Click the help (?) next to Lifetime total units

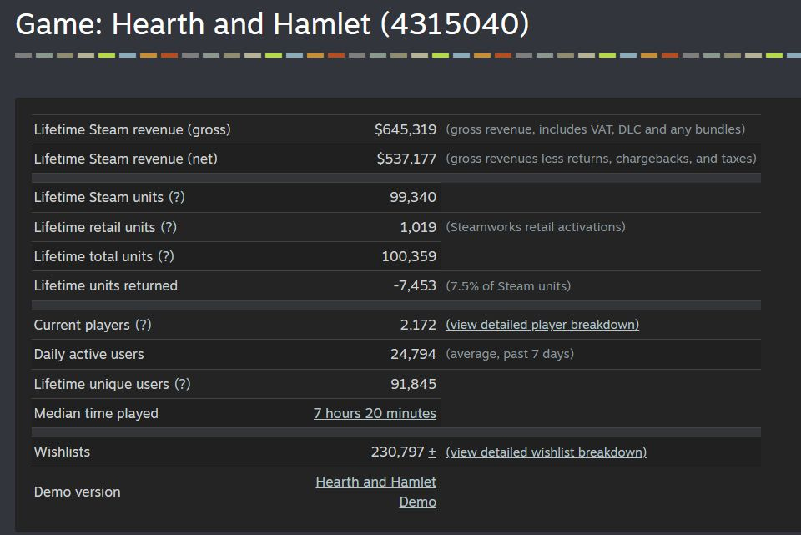(x=166, y=256)
